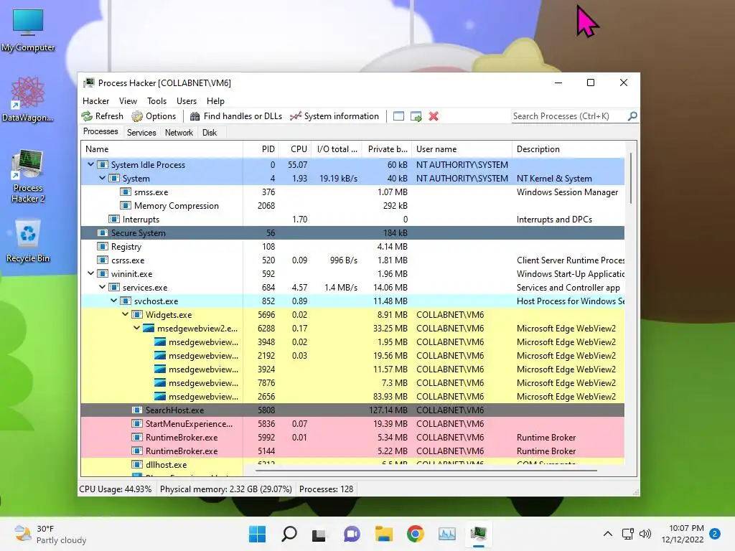Click the find window and thread icon
This screenshot has height=551, width=735.
pyautogui.click(x=416, y=116)
